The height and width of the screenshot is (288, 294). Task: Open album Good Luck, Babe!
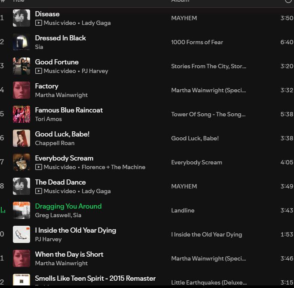point(195,138)
